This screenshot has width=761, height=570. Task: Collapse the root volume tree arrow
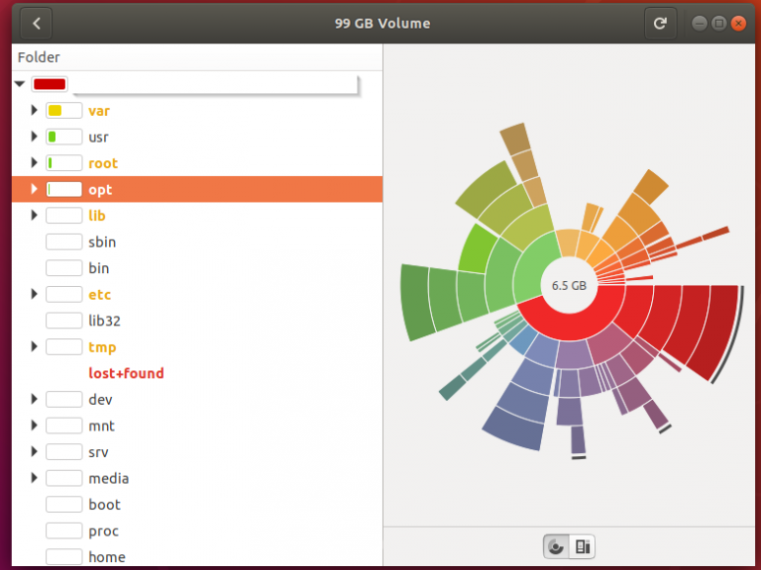(x=20, y=84)
